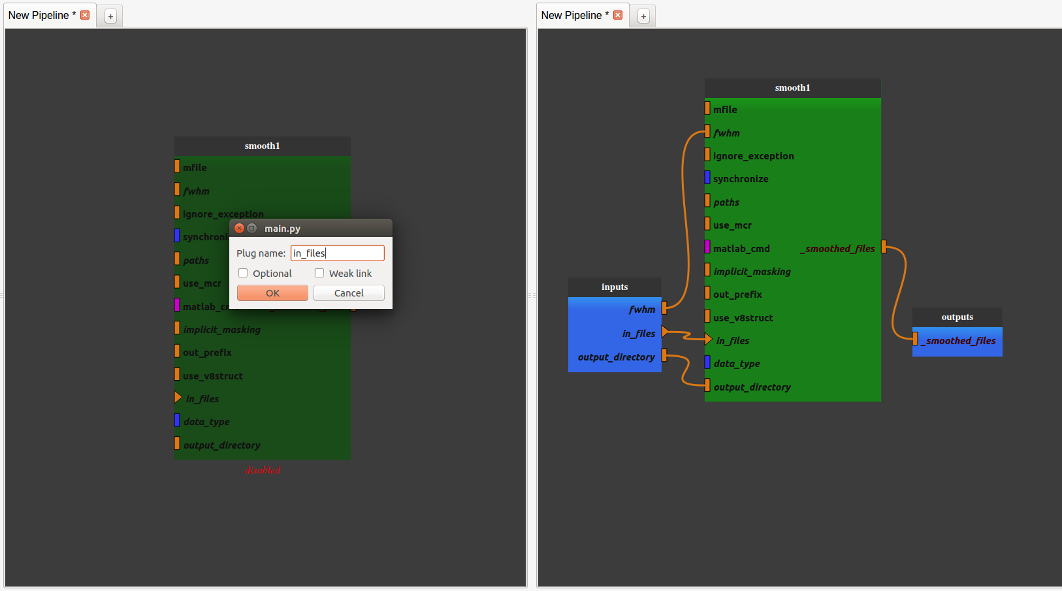Click the output_directory plug in right smooth1 node

[x=707, y=385]
